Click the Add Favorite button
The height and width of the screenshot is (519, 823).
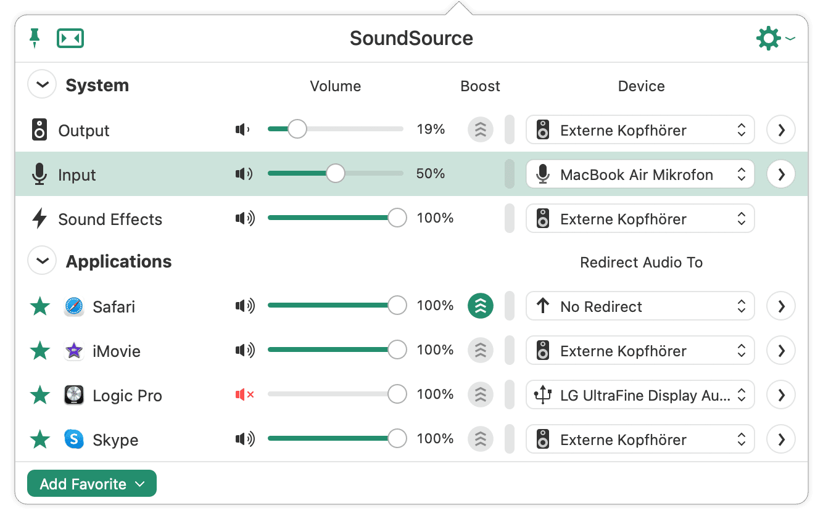(x=92, y=484)
